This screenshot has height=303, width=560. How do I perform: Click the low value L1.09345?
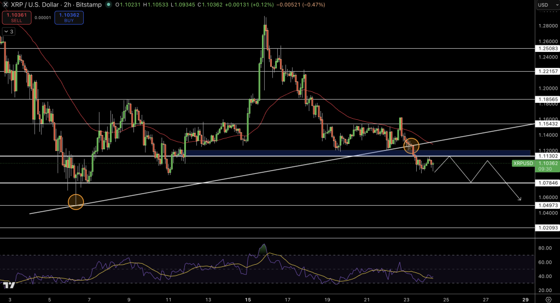pyautogui.click(x=183, y=4)
